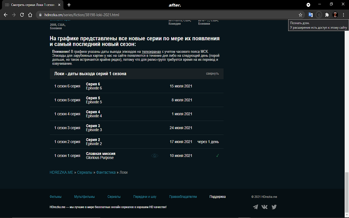
Task: Open Фильмы in the footer
Action: pos(55,196)
